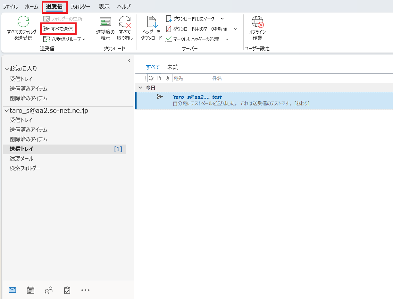Expand マークしたヘッダーの処理 dropdown
Image resolution: width=393 pixels, height=299 pixels.
[227, 39]
